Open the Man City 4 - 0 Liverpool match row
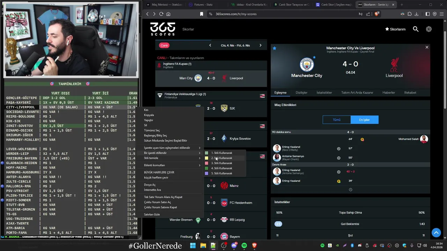 point(211,78)
